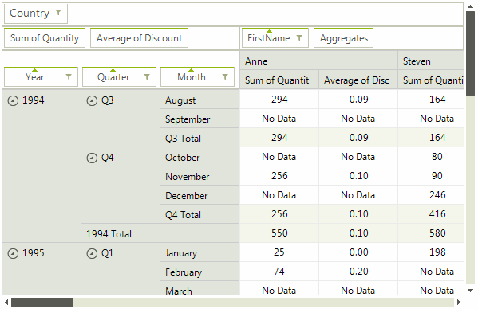Click Anne's February quantity cell 74

(x=279, y=272)
